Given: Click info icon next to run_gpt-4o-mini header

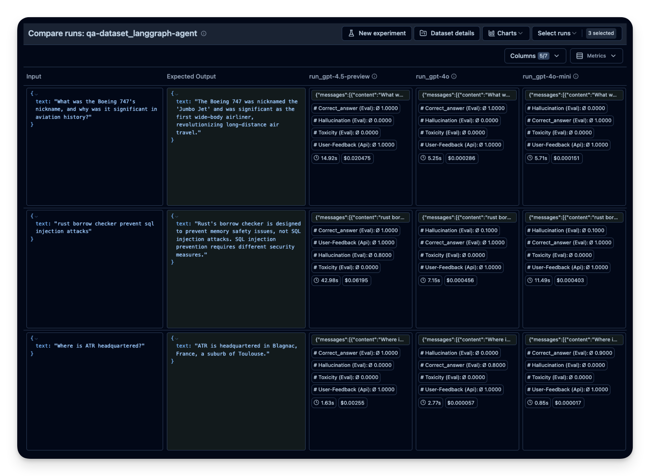Looking at the screenshot, I should [576, 76].
